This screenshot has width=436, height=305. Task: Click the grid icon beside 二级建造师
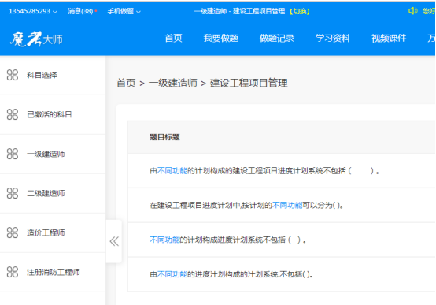[13, 193]
